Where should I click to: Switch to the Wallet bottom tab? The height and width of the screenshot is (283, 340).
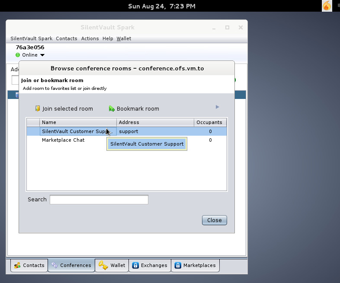tap(112, 265)
